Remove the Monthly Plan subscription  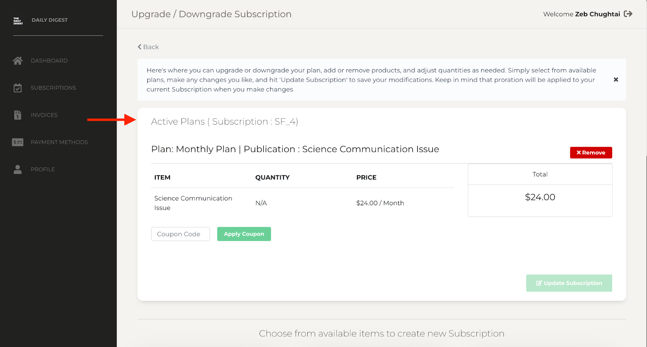[x=591, y=153]
